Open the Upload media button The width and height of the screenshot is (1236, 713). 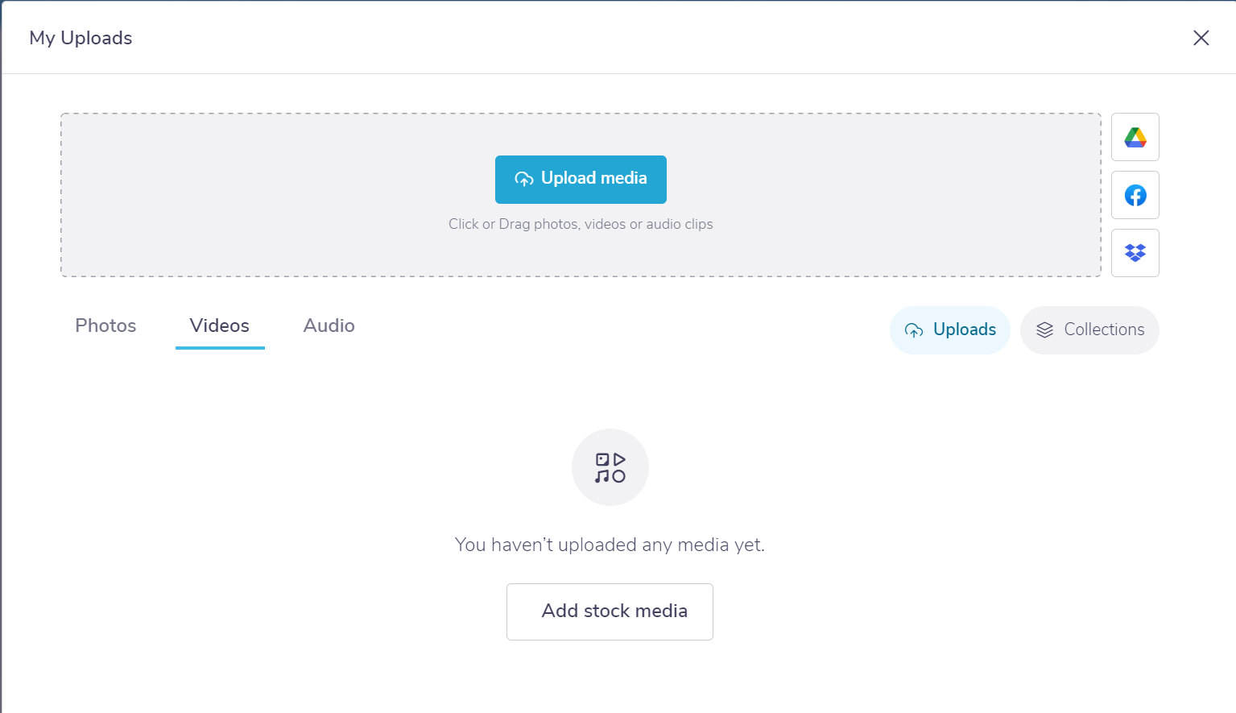click(x=581, y=179)
